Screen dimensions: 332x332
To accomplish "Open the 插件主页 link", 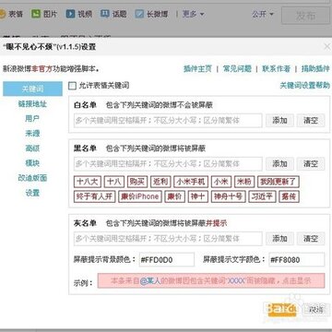I will (197, 69).
